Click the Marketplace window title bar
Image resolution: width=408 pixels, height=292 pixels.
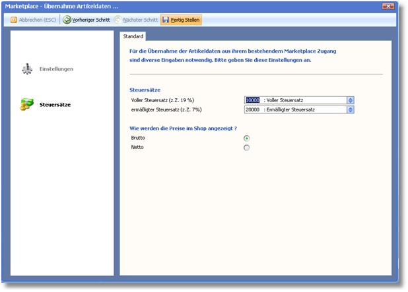click(x=198, y=6)
